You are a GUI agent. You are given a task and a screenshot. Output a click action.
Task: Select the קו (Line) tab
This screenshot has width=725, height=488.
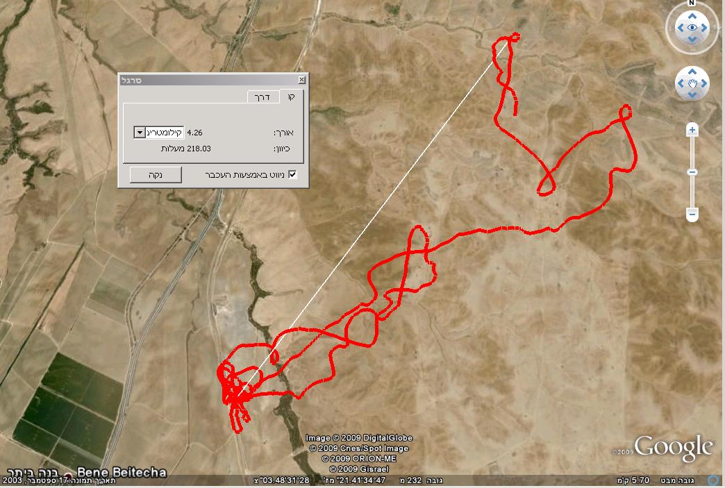click(291, 96)
